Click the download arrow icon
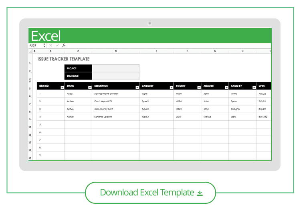This screenshot has height=211, width=299. point(200,193)
